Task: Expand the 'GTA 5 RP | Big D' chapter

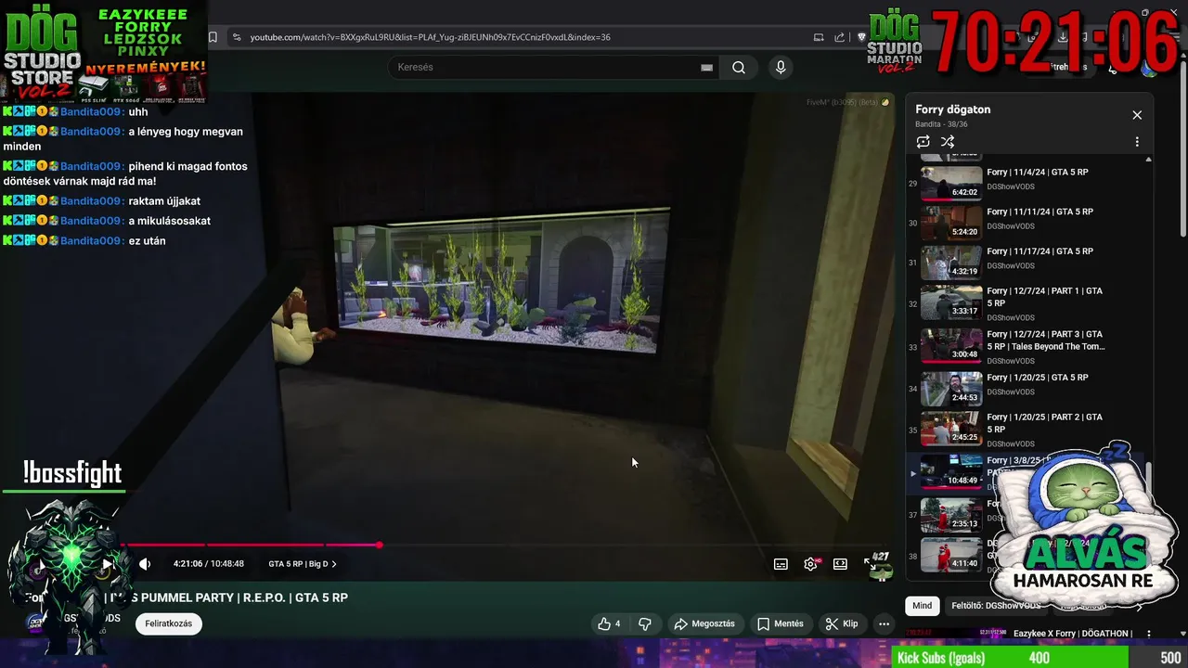Action: tap(303, 564)
